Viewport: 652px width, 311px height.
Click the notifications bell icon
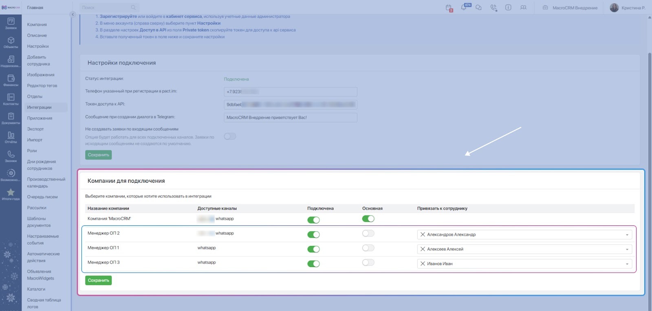(465, 7)
